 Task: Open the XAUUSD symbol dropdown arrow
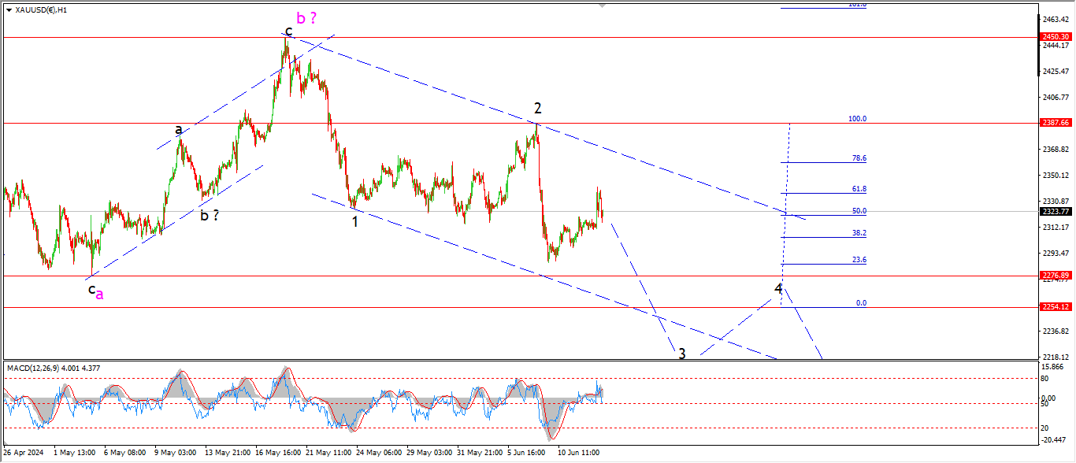point(9,10)
